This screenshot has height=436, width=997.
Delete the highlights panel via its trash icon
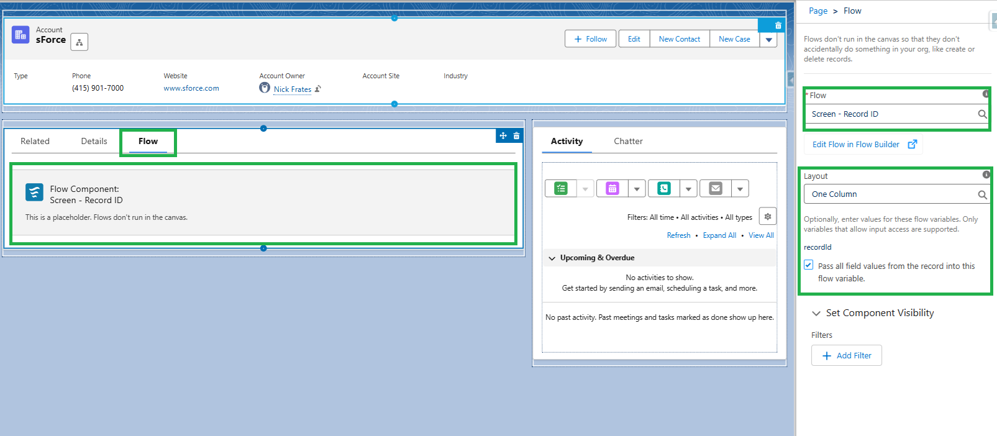(x=778, y=25)
